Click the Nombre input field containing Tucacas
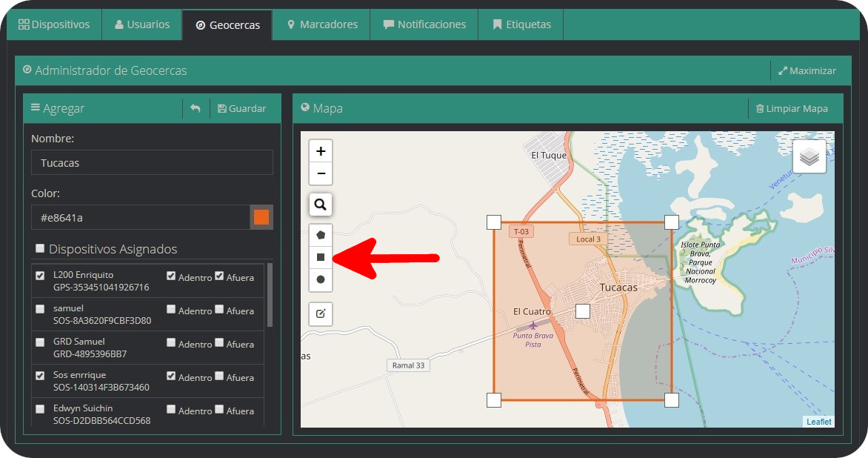Viewport: 868px width, 458px height. (x=152, y=163)
